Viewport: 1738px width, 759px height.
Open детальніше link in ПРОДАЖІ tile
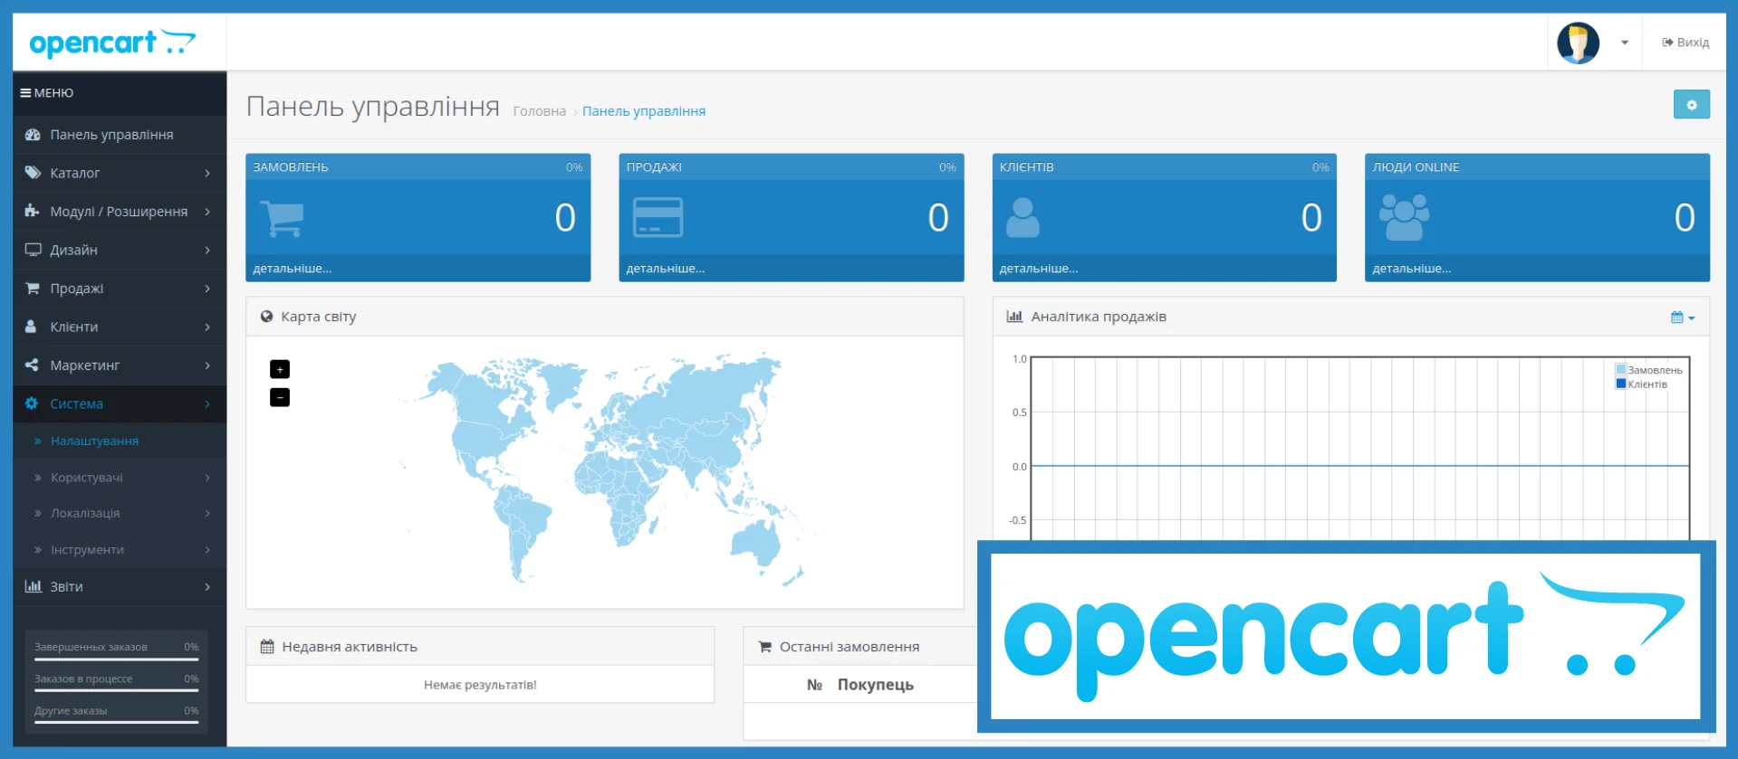click(x=666, y=269)
